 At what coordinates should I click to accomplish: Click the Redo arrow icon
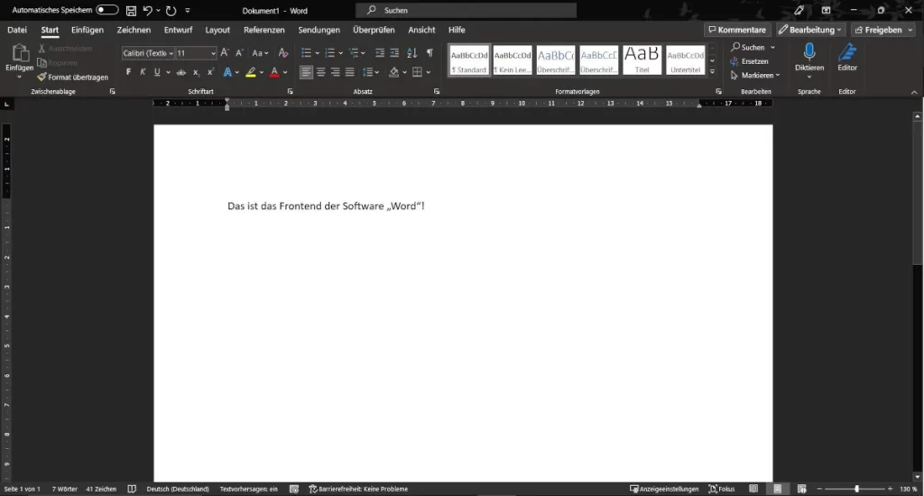[171, 11]
